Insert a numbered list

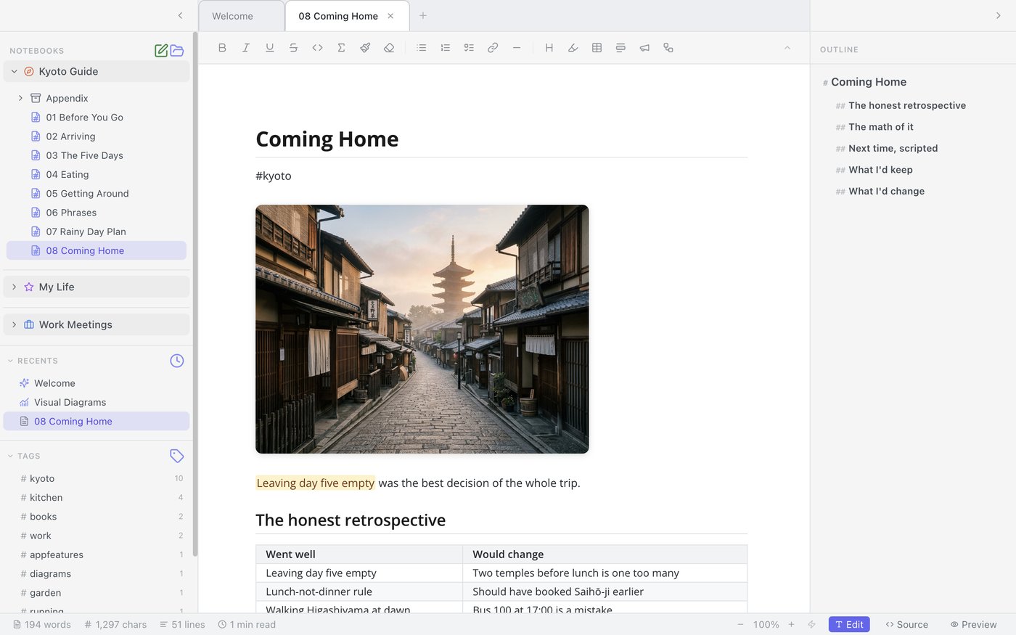pos(446,48)
